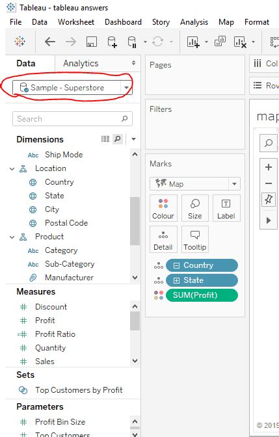The height and width of the screenshot is (437, 279).
Task: Switch to the Analytics pane tab
Action: pos(81,64)
